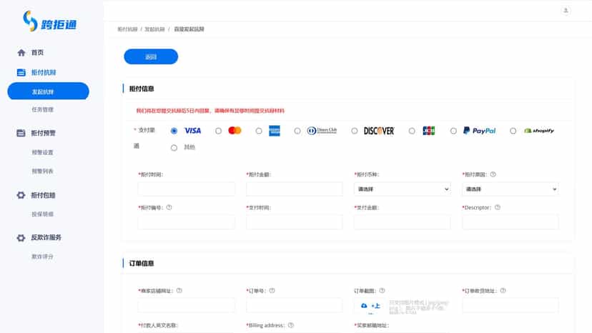
Task: Click the blue 返回 button
Action: click(151, 56)
